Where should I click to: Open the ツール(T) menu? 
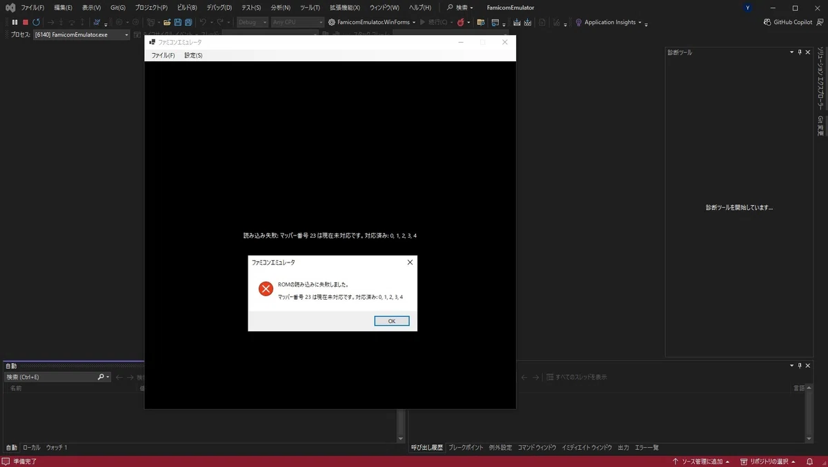click(x=310, y=8)
